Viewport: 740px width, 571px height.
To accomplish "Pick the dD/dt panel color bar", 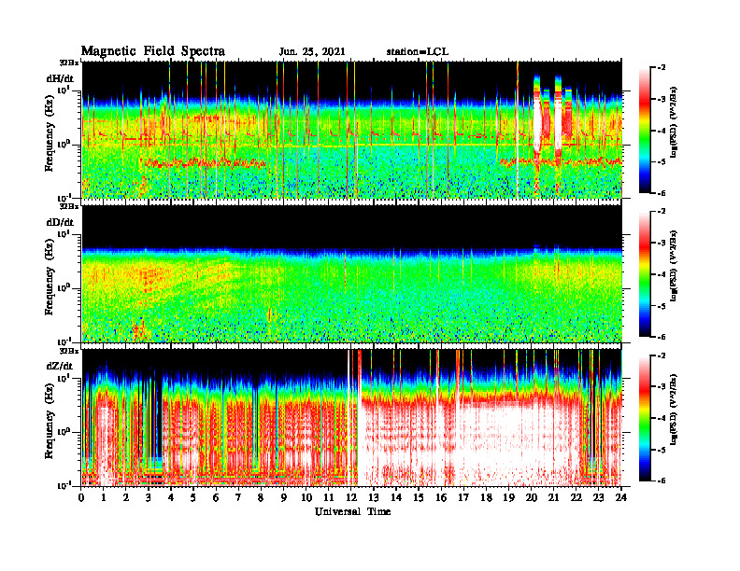I will click(x=645, y=274).
